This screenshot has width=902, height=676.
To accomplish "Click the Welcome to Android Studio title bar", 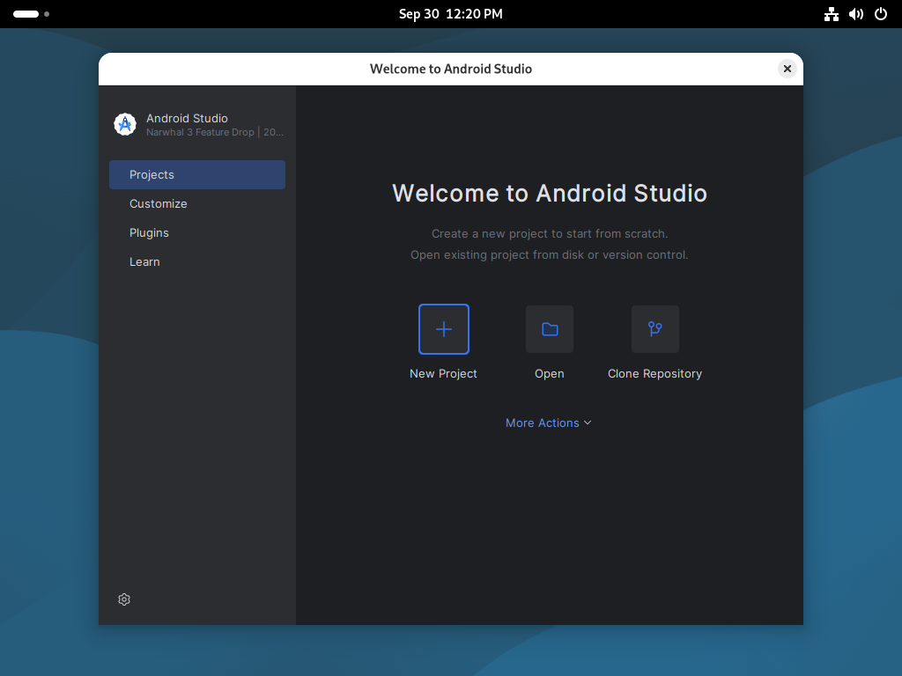I will point(450,69).
